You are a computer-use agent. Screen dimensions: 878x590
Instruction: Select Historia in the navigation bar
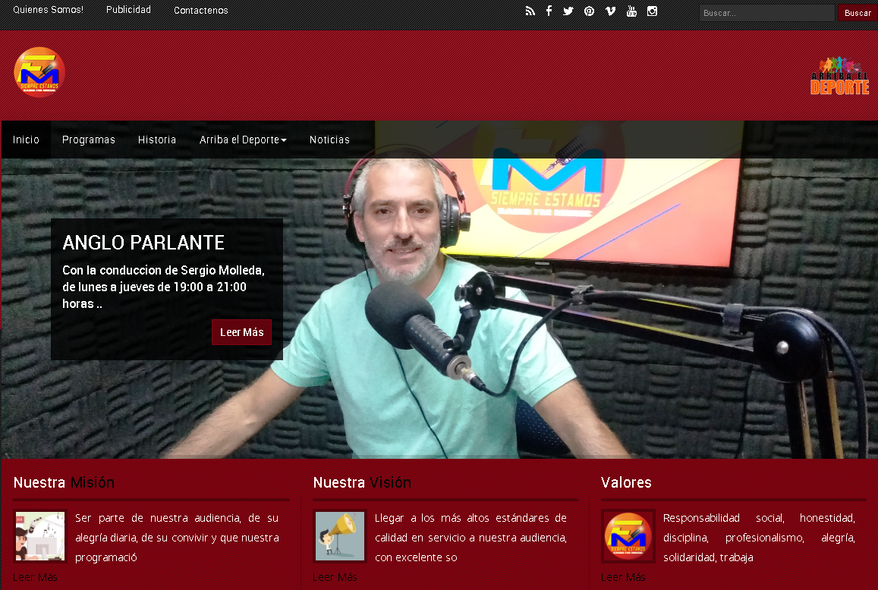click(x=157, y=140)
